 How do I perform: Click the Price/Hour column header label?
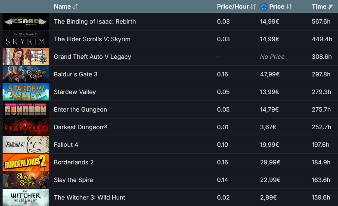coord(233,7)
